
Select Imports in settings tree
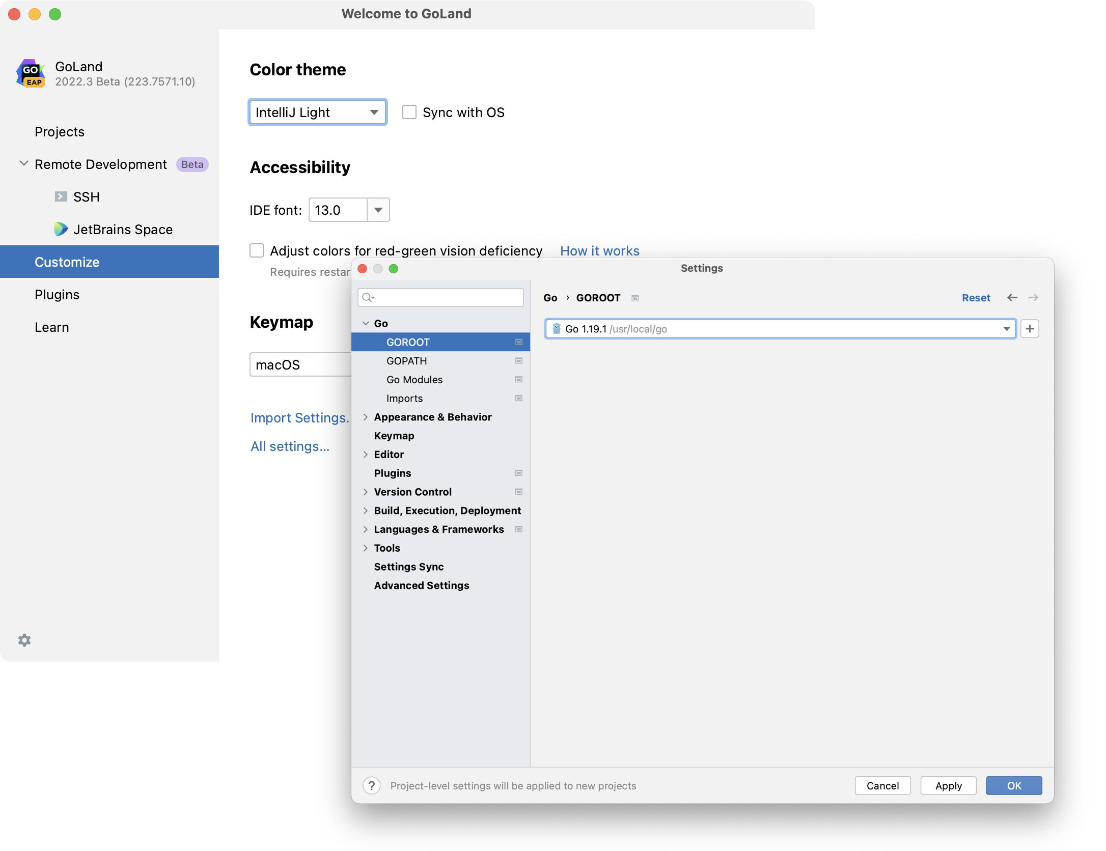(440, 398)
